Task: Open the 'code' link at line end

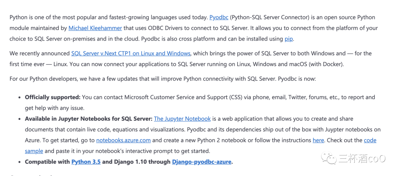Action: pos(370,140)
